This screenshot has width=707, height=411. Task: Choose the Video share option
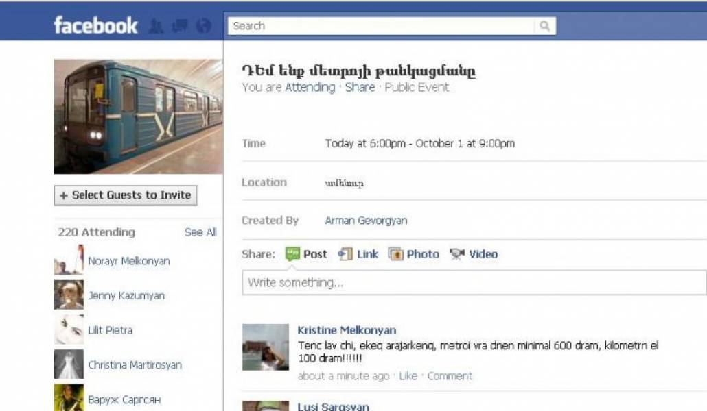(474, 254)
